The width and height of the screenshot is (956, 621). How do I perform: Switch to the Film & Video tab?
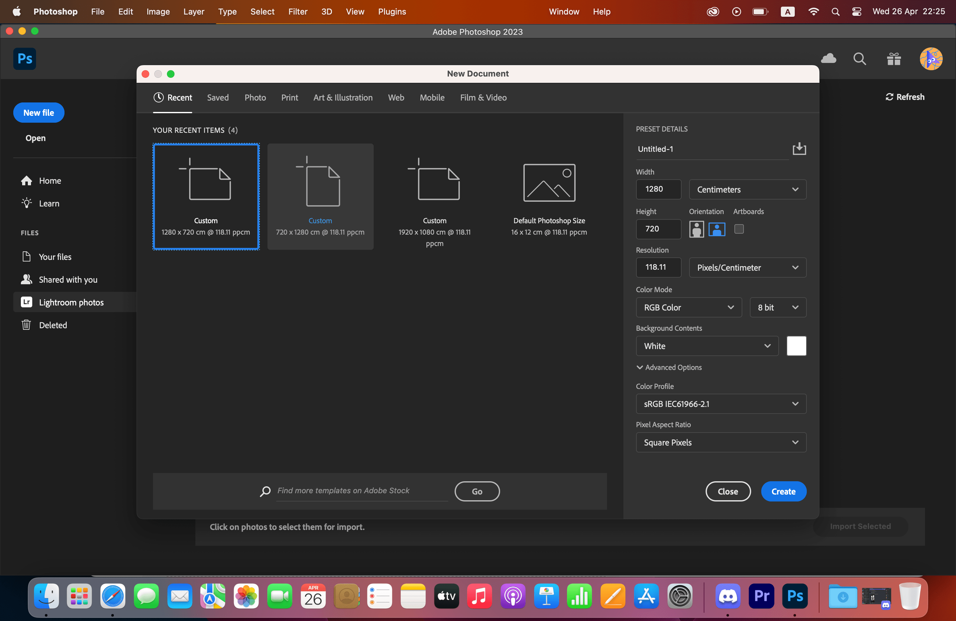click(483, 98)
